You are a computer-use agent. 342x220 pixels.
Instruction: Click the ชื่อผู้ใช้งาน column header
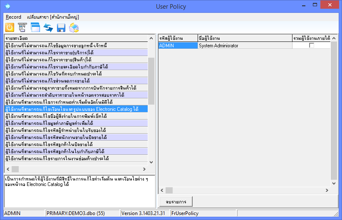pos(245,38)
